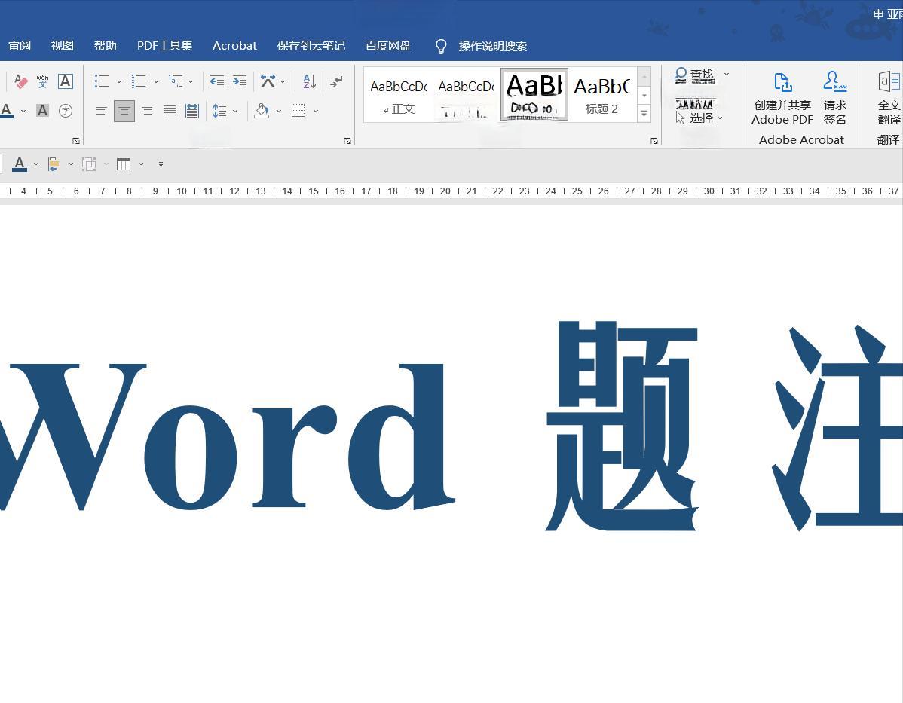Open the shading color dropdown arrow

tap(279, 111)
